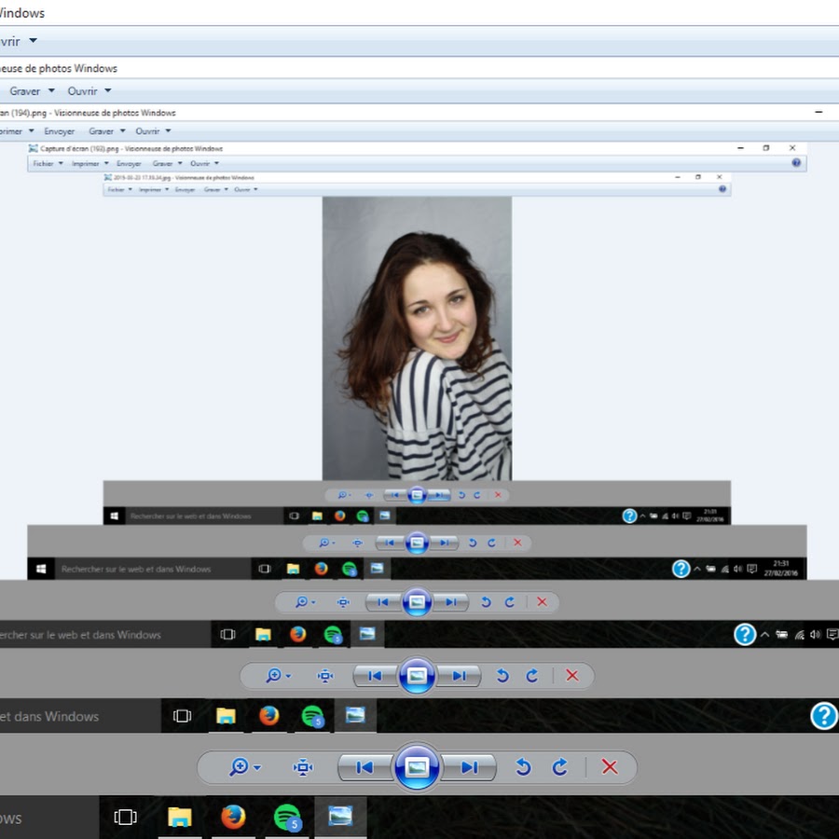
Task: Open the largest File Explorer taskbar icon
Action: pyautogui.click(x=179, y=818)
